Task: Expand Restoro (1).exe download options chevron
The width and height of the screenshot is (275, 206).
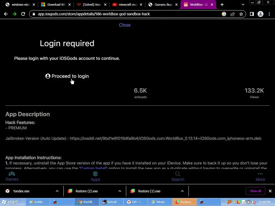Action: click(182, 191)
